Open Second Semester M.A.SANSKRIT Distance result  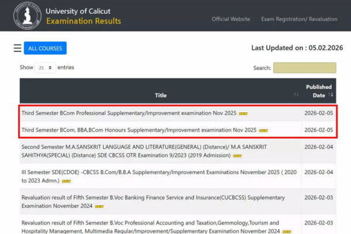(144, 151)
